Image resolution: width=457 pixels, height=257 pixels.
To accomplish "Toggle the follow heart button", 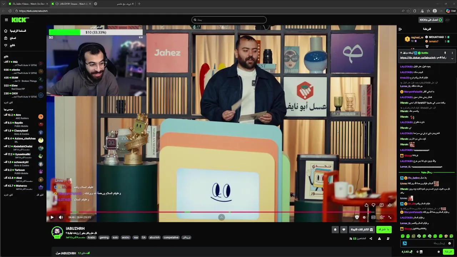I will (x=343, y=230).
